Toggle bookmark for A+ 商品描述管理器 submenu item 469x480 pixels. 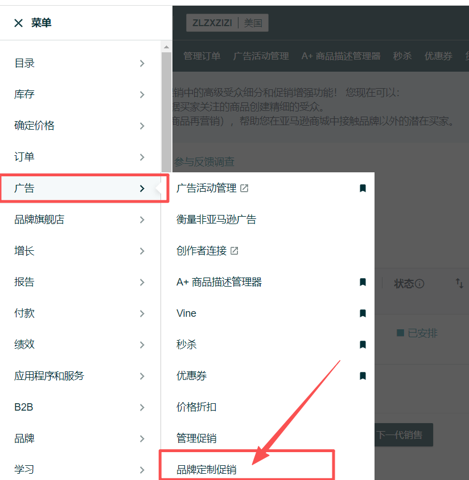(363, 282)
